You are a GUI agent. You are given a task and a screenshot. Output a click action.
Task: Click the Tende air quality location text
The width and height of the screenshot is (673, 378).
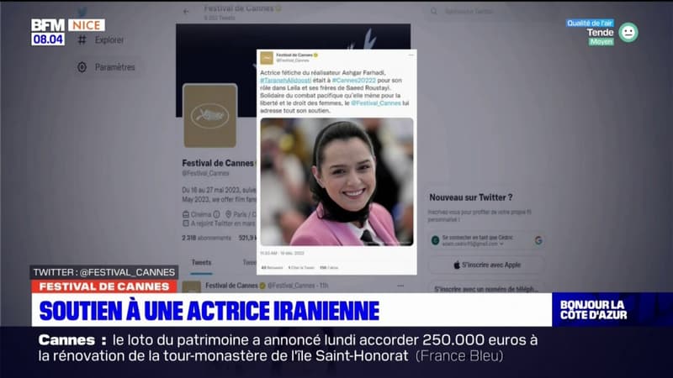pyautogui.click(x=600, y=33)
